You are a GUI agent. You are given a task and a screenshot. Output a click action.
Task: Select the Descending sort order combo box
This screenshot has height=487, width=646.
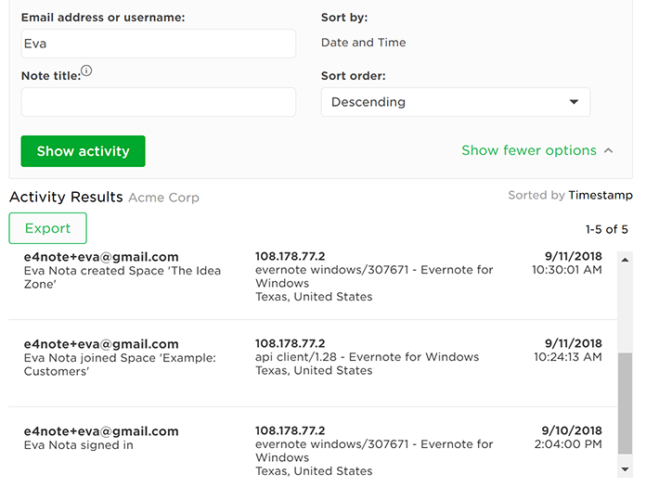(455, 102)
